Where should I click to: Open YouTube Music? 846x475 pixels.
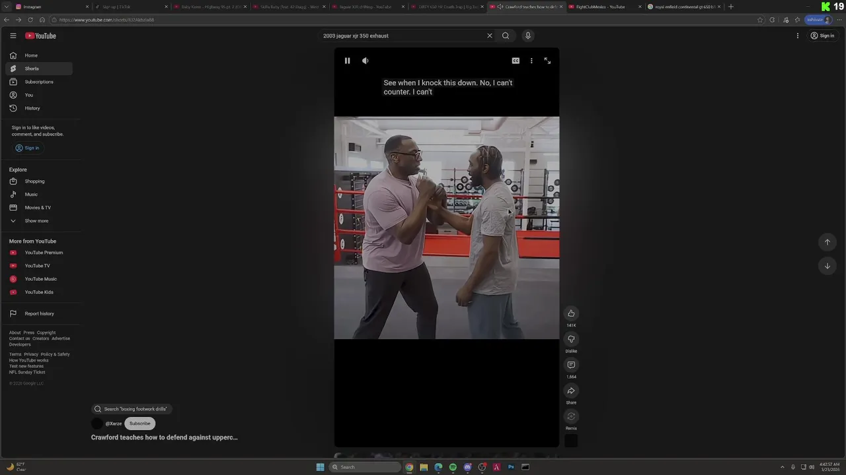(x=38, y=279)
